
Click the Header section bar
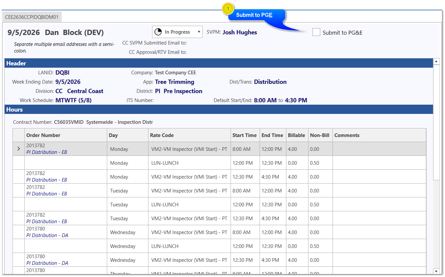point(219,63)
